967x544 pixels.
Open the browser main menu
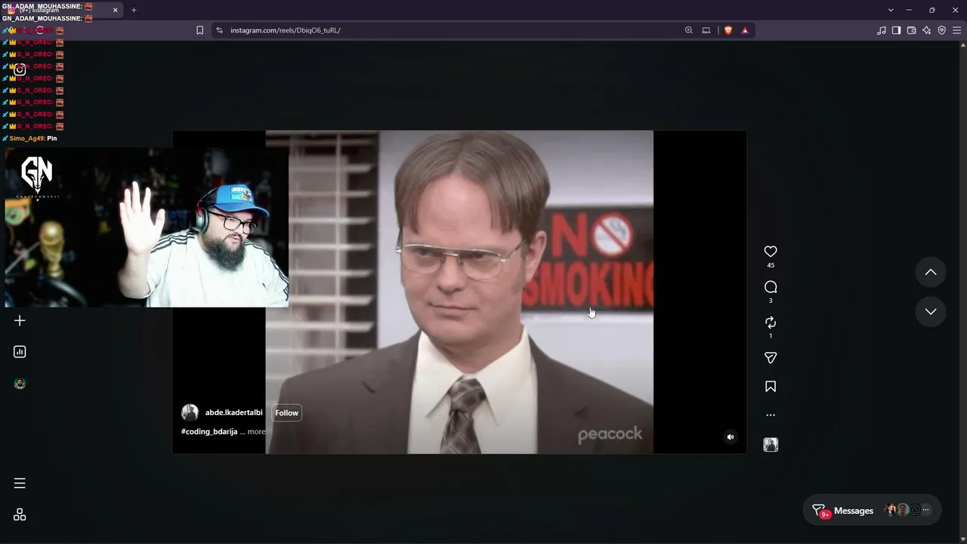(x=957, y=30)
